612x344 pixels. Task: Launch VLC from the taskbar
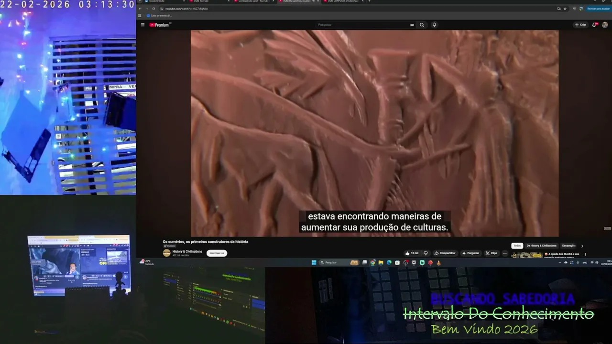pos(438,262)
